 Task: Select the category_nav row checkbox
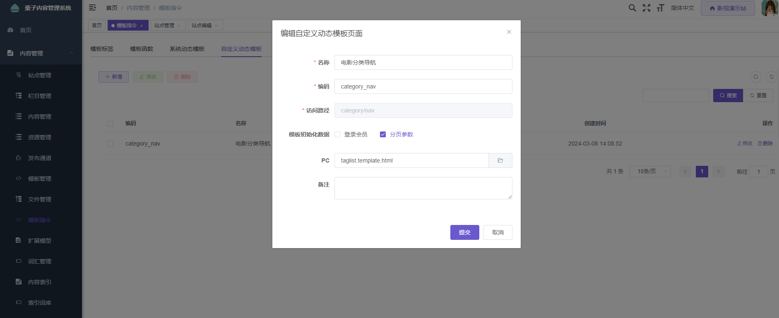[110, 143]
